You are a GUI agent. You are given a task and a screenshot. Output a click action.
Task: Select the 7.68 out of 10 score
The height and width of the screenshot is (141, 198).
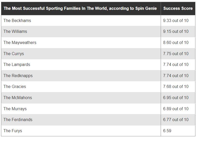tap(176, 87)
